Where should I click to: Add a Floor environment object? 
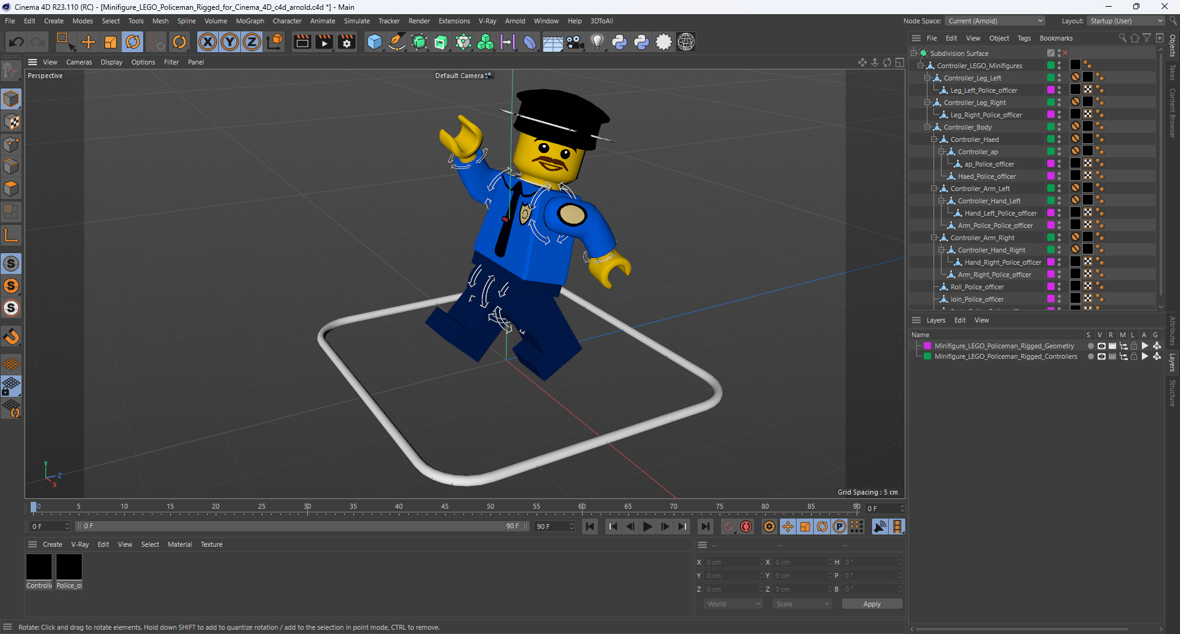pos(553,42)
